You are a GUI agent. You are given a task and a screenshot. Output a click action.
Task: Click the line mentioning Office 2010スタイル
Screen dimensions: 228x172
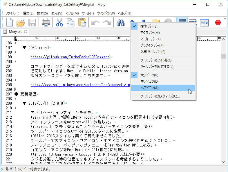[78, 131]
